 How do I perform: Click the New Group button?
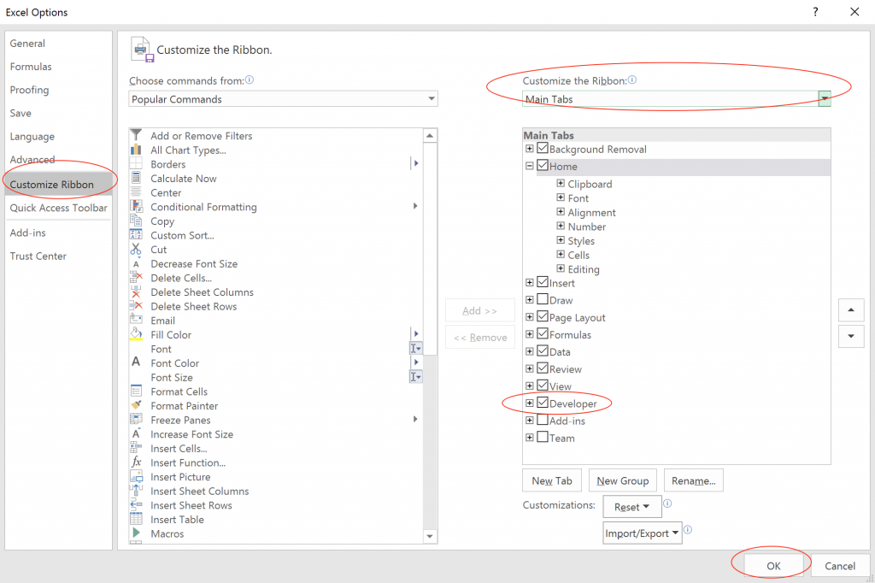[623, 480]
